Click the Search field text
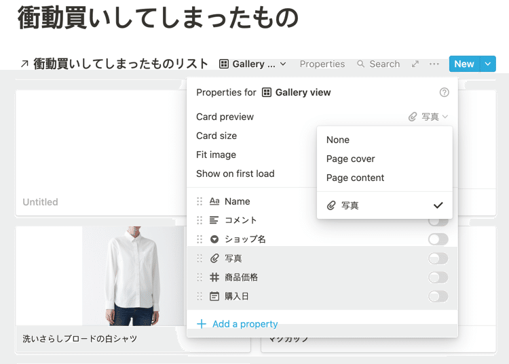 [384, 64]
